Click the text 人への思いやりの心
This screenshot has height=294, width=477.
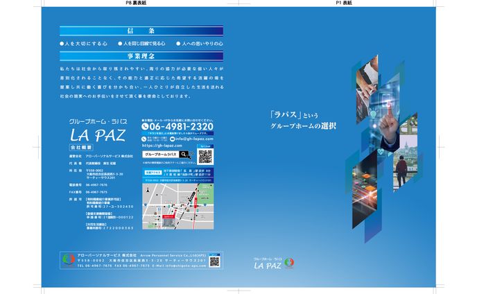tap(202, 44)
